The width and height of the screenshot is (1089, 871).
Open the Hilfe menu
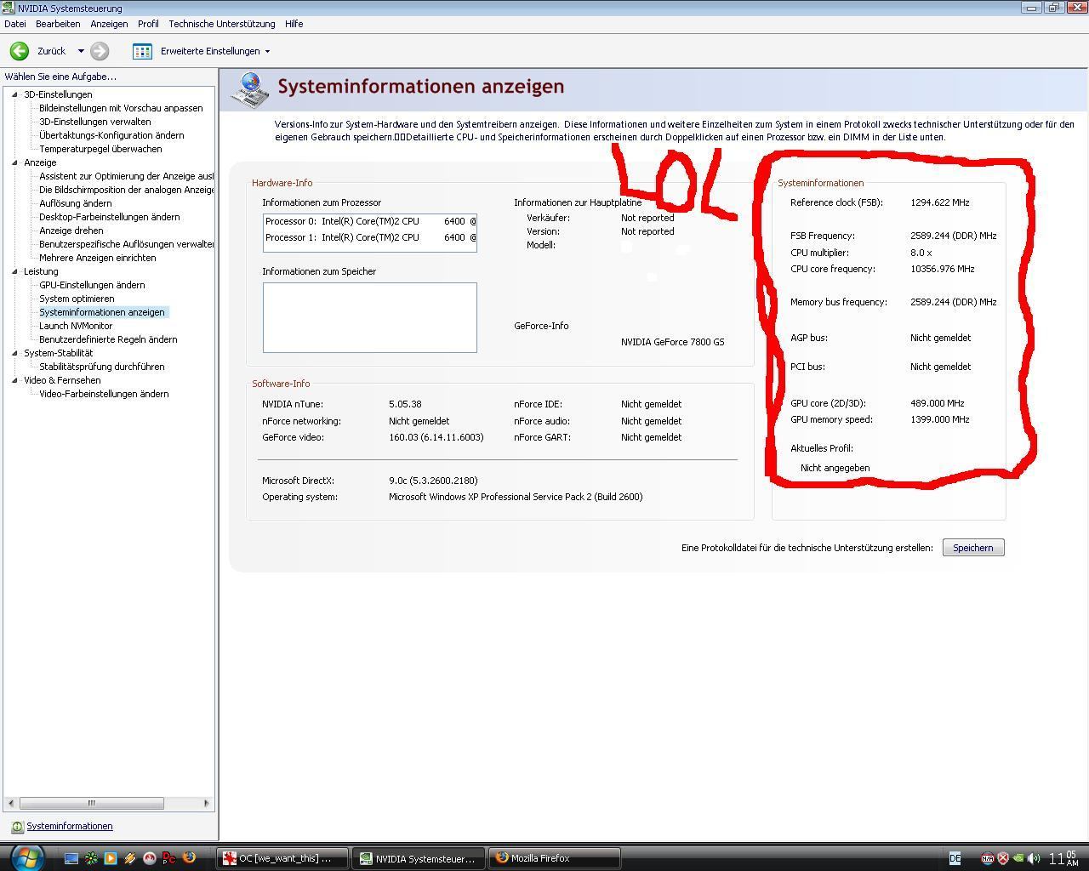294,24
